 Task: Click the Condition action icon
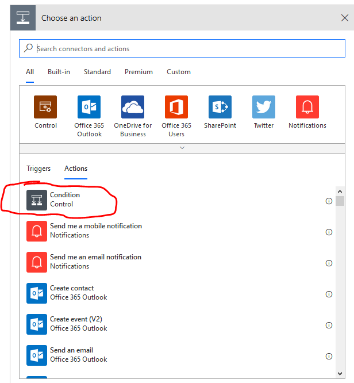pyautogui.click(x=37, y=200)
